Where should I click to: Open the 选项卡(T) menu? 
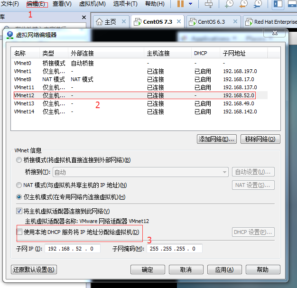click(125, 4)
